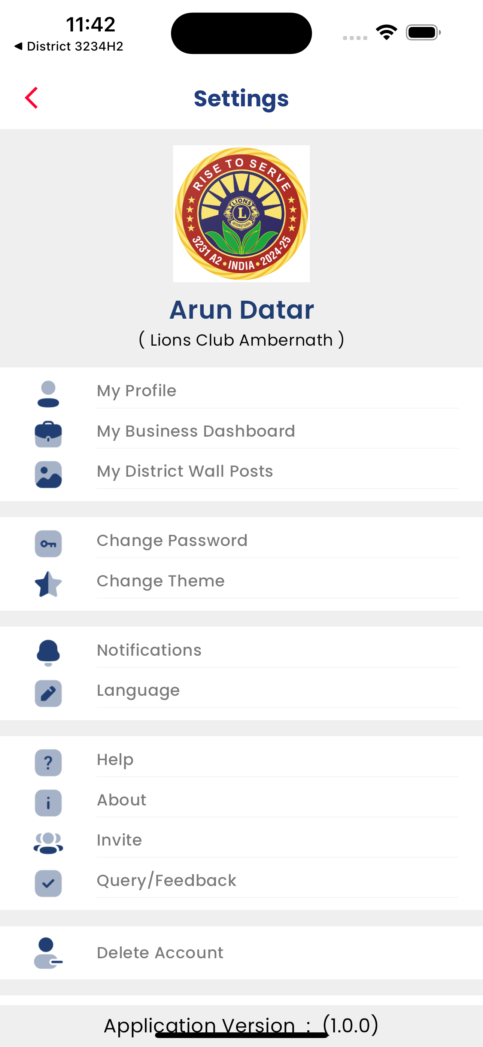Click the group Invite icon
The image size is (483, 1047).
[48, 843]
